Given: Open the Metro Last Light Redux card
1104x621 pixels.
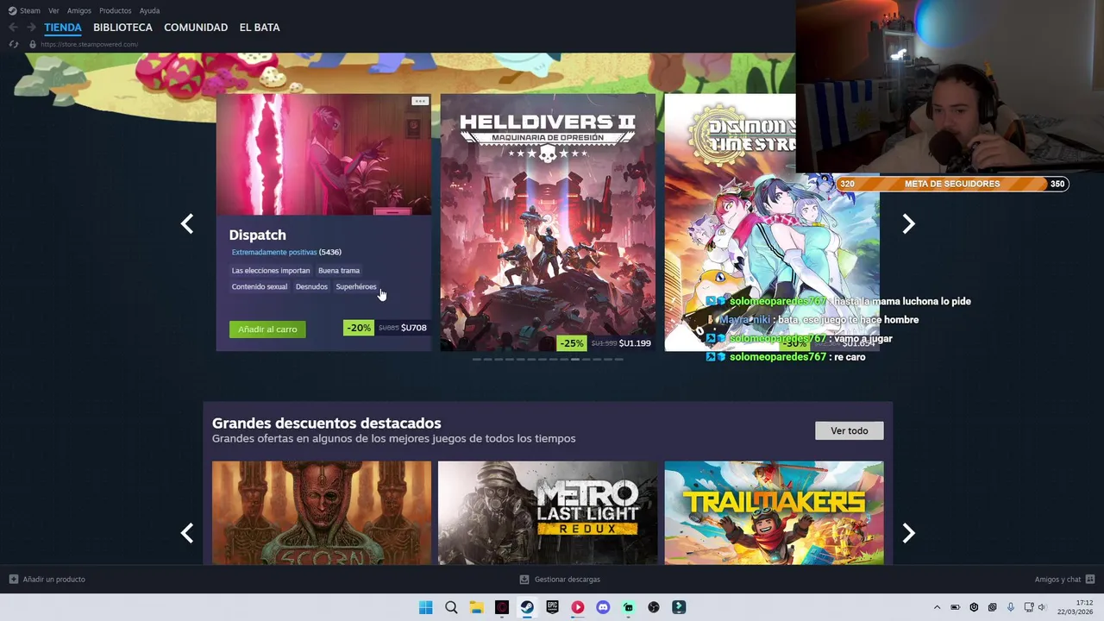Looking at the screenshot, I should 548,513.
